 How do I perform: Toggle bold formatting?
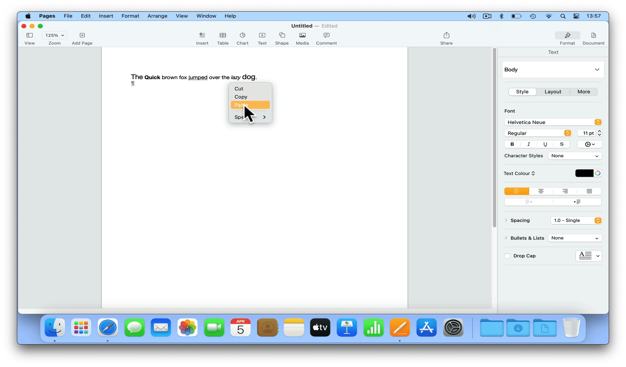click(512, 144)
